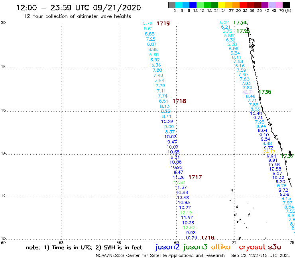
Task: Click the '70 (ft)' color scale label
Action: [285, 10]
